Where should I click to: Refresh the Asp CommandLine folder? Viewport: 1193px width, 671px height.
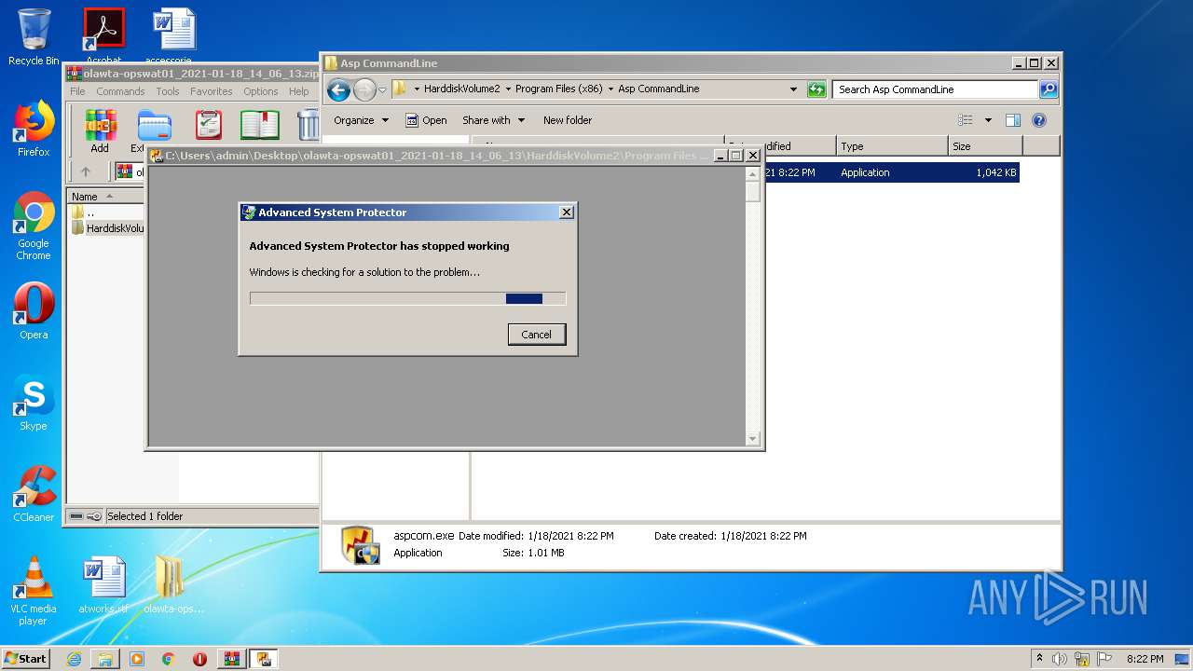(x=816, y=89)
